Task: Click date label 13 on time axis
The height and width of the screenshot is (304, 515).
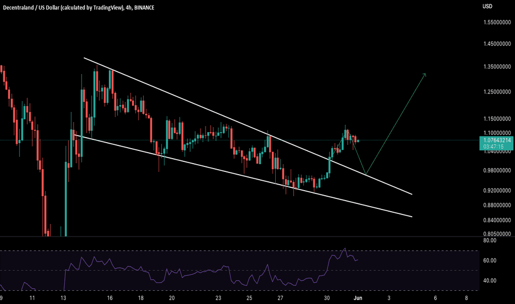Action: pos(64,298)
